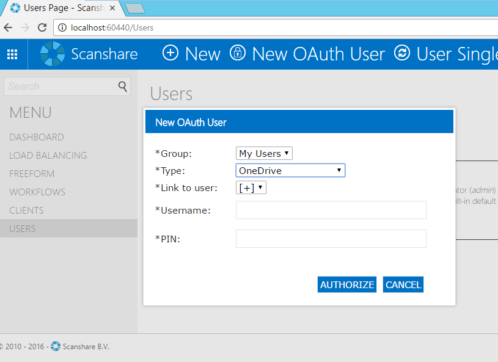Click the New OAuth User toolbar label
The image size is (498, 362).
click(x=318, y=54)
